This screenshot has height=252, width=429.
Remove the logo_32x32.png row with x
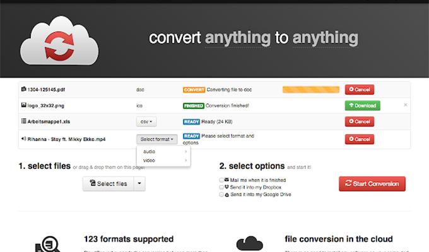(406, 105)
